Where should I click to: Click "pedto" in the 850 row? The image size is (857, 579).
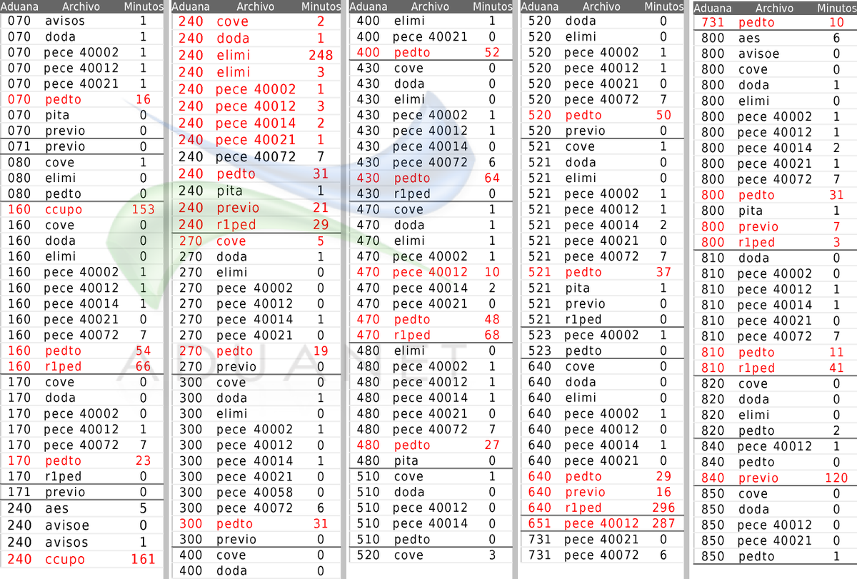pos(757,556)
